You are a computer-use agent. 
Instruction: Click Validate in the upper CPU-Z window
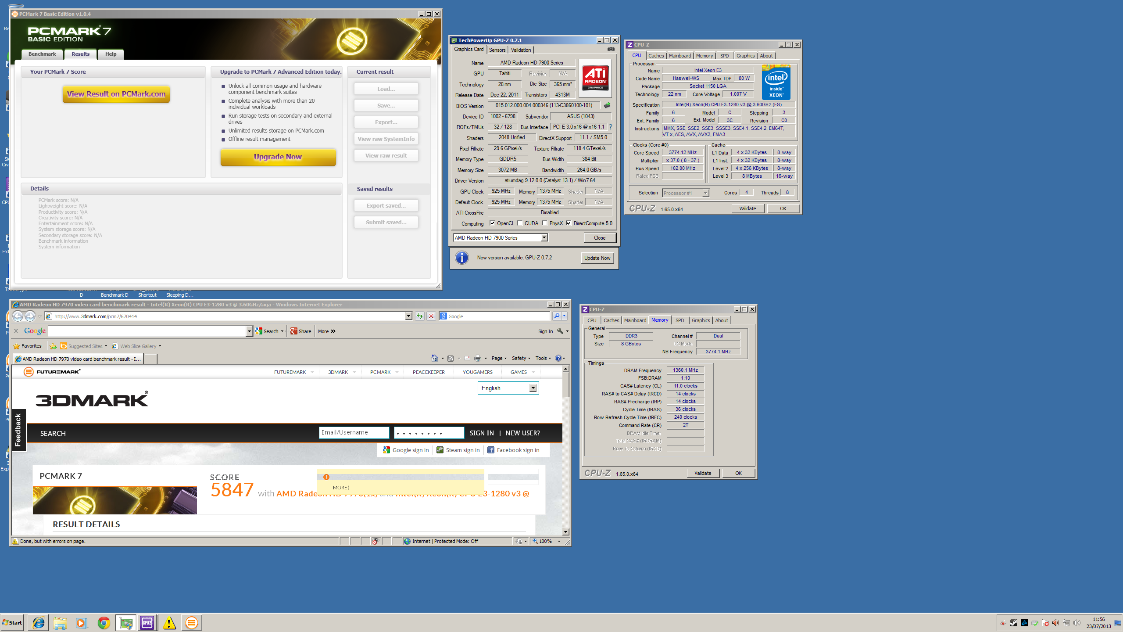point(747,208)
